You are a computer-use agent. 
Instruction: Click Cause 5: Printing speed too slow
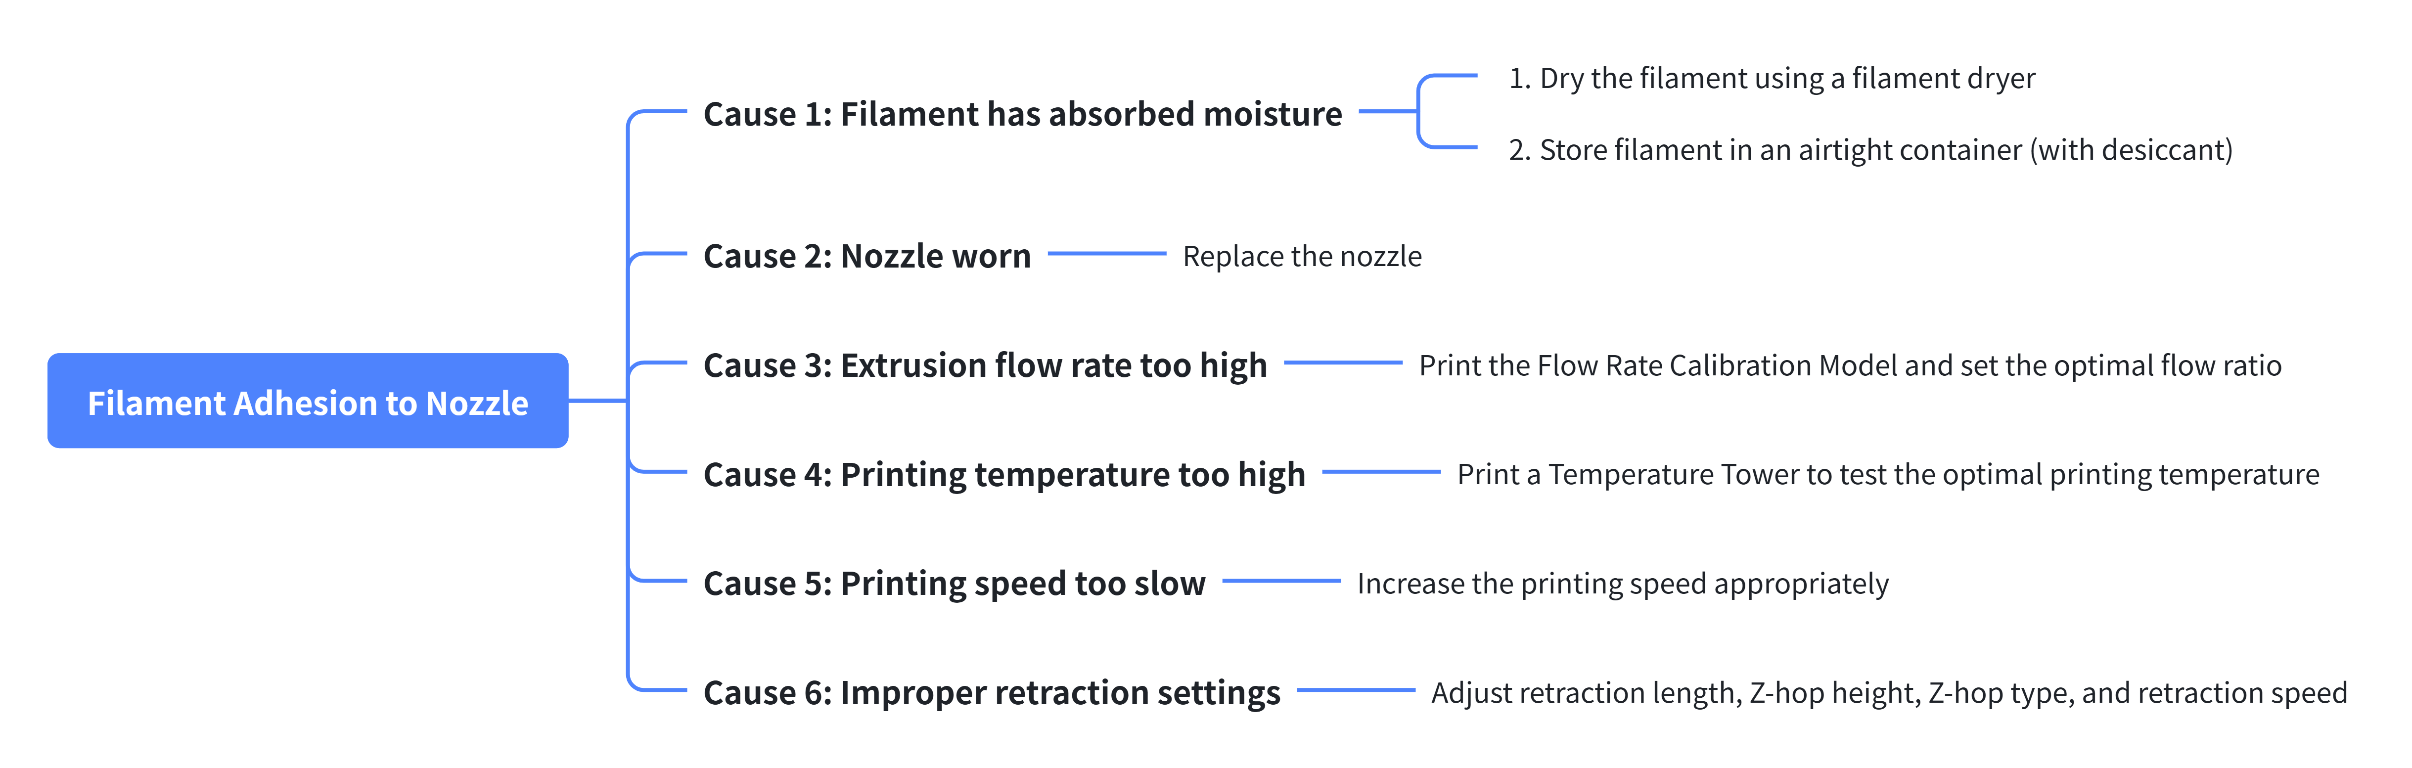tap(954, 584)
